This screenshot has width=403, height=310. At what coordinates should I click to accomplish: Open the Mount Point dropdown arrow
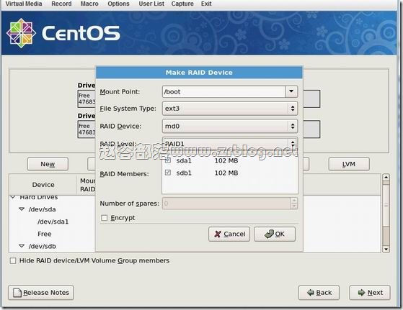(x=291, y=91)
